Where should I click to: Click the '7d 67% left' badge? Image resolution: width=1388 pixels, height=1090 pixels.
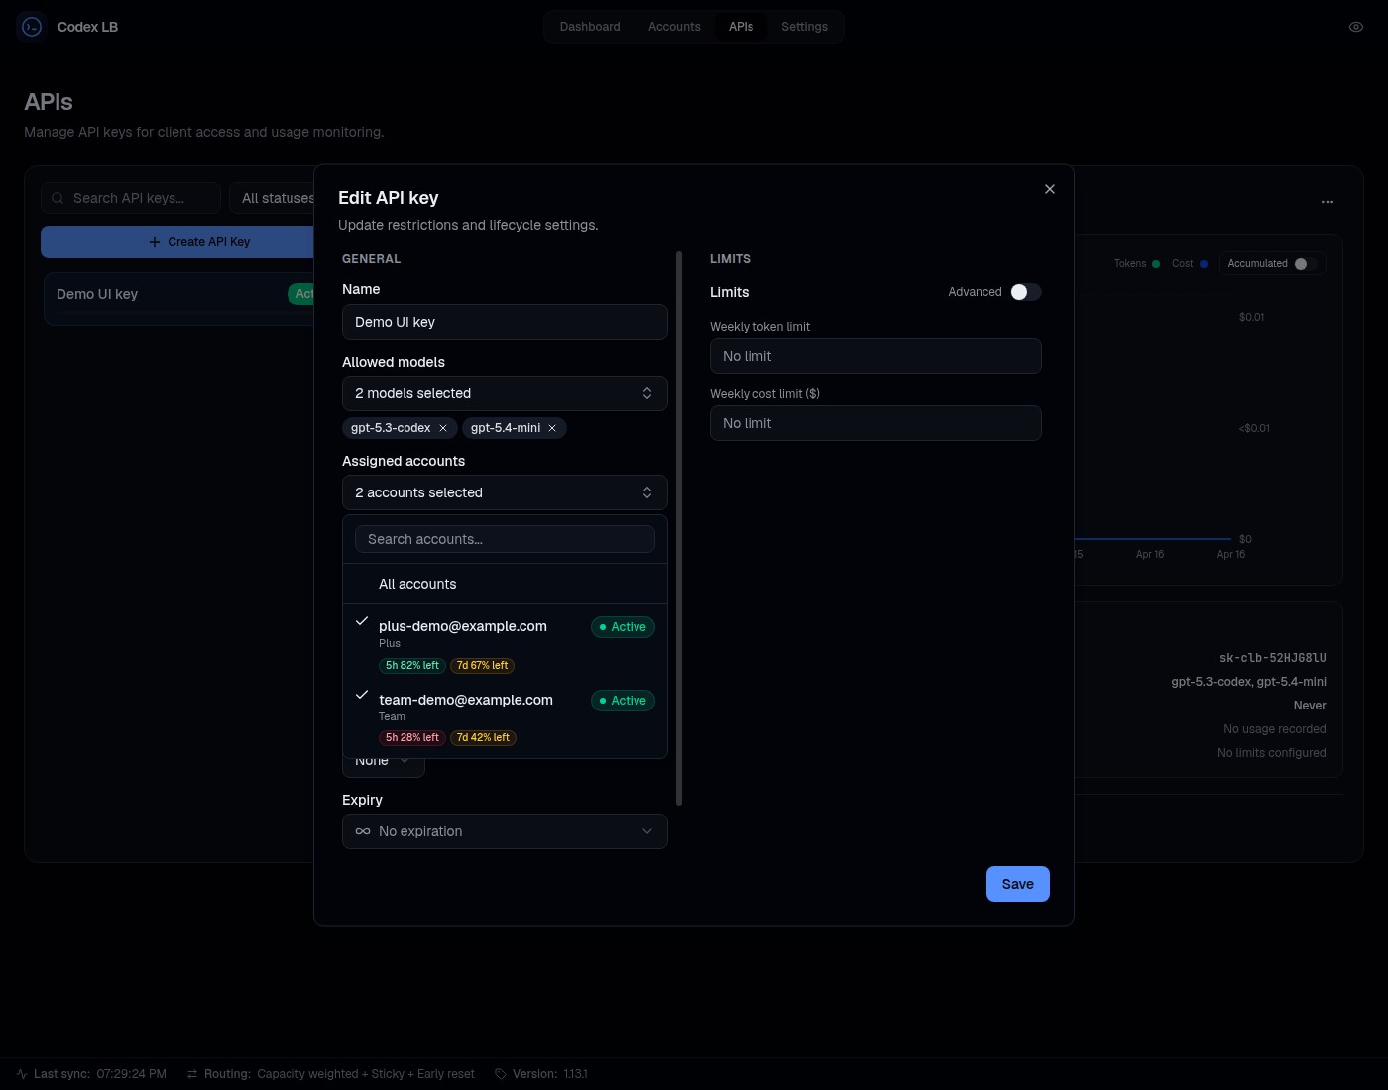coord(483,666)
